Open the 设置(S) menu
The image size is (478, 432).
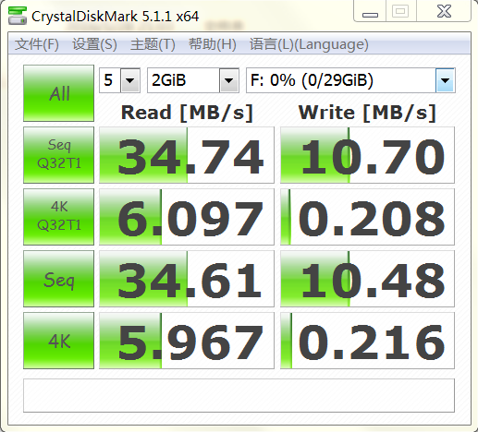[x=94, y=44]
